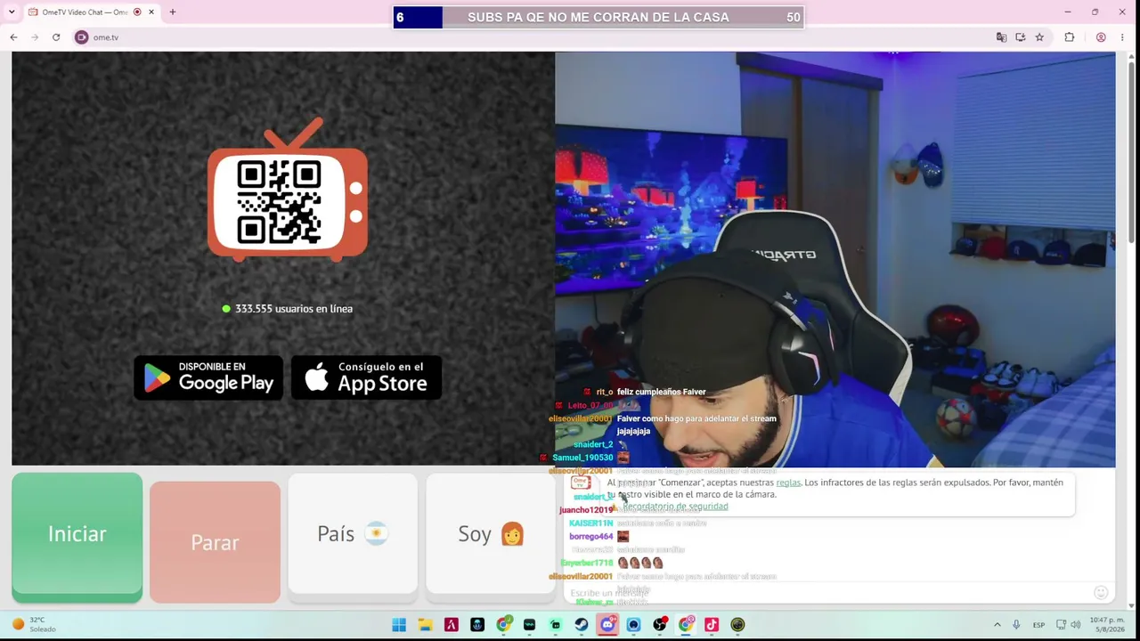Open the País country selector
1140x641 pixels.
coord(353,534)
